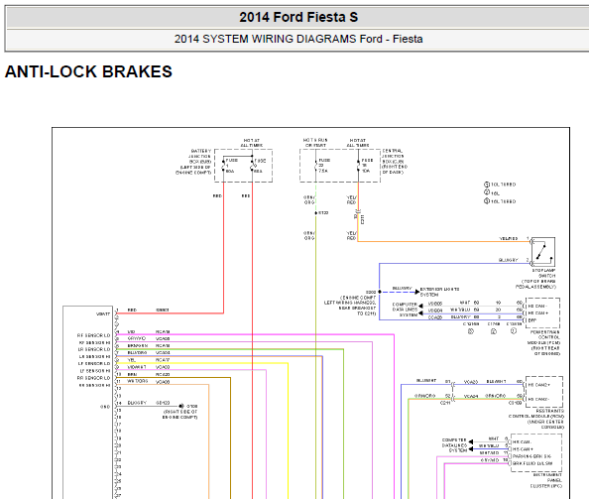589x499 pixels.
Task: Click the "HOT IN RUN OR START" label
Action: tap(315, 143)
